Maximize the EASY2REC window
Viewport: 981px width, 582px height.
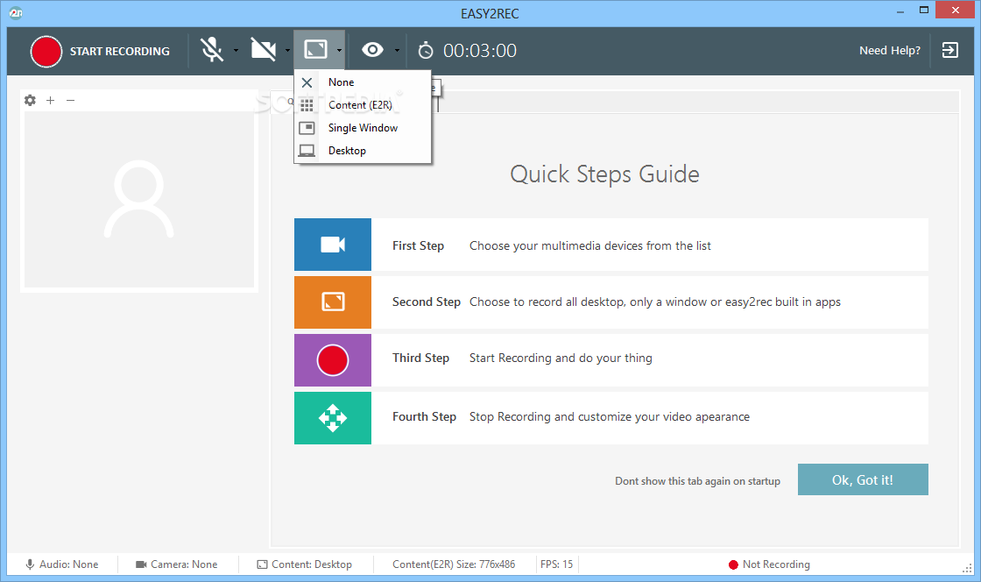pyautogui.click(x=923, y=10)
